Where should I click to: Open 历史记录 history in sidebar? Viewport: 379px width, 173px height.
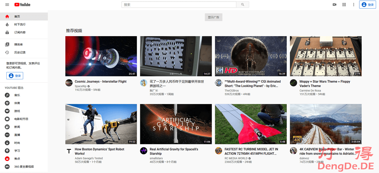pyautogui.click(x=20, y=52)
